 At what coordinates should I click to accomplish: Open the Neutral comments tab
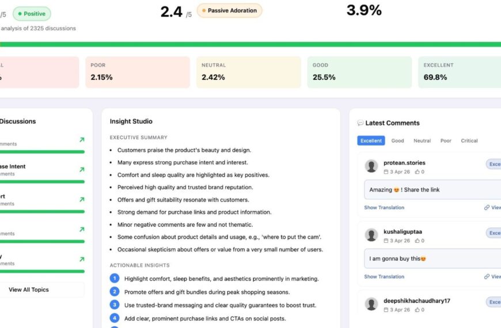pyautogui.click(x=422, y=141)
